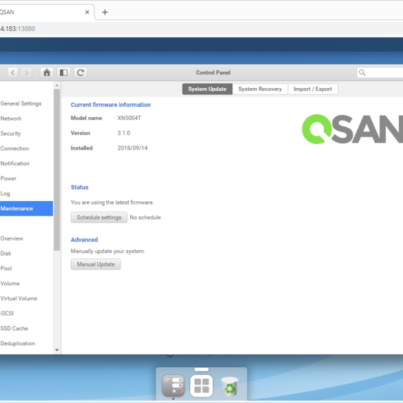The height and width of the screenshot is (403, 403).
Task: Click the Manual Update button
Action: (x=96, y=265)
